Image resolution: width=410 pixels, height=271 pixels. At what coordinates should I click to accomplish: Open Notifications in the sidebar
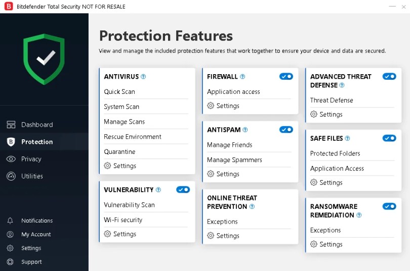pyautogui.click(x=36, y=221)
